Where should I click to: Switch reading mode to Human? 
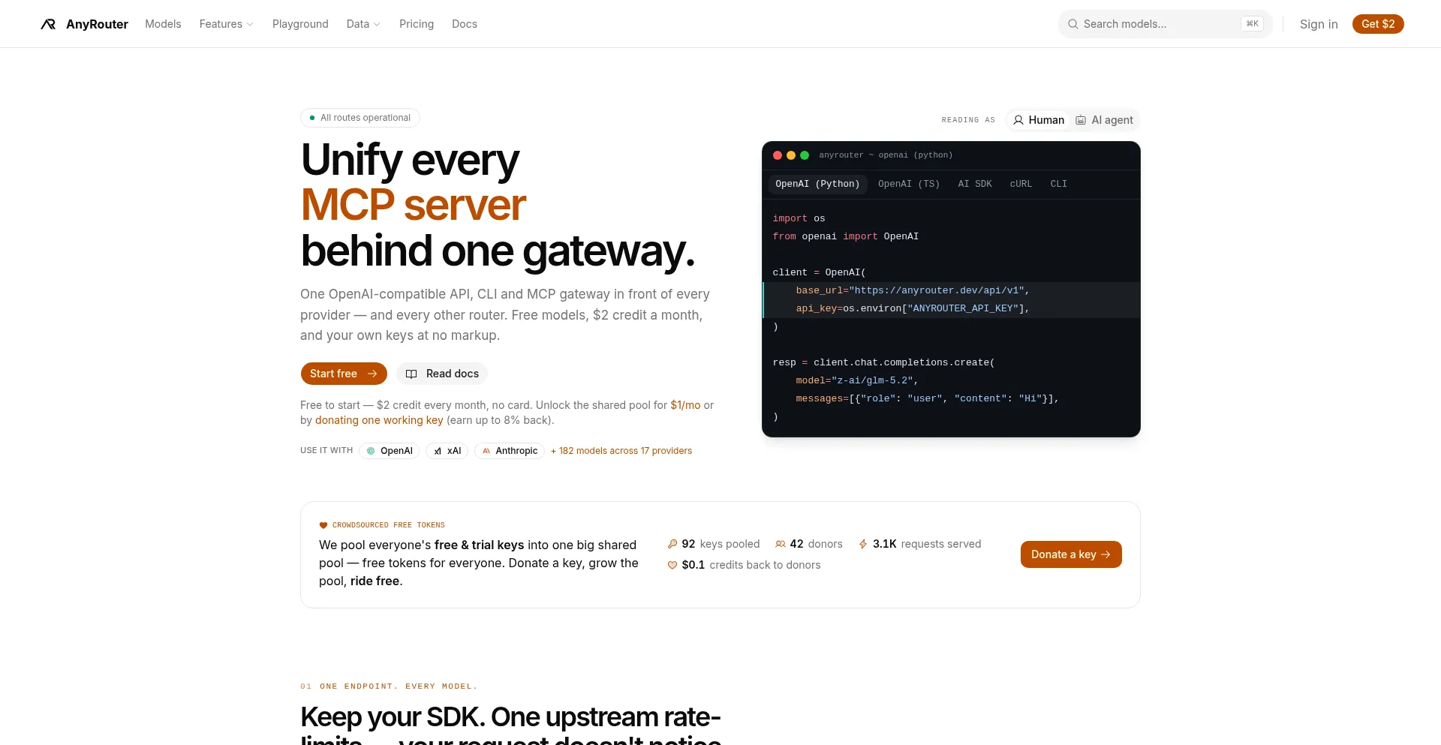click(x=1039, y=120)
